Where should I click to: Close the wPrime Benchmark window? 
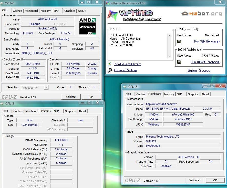[x=220, y=2]
